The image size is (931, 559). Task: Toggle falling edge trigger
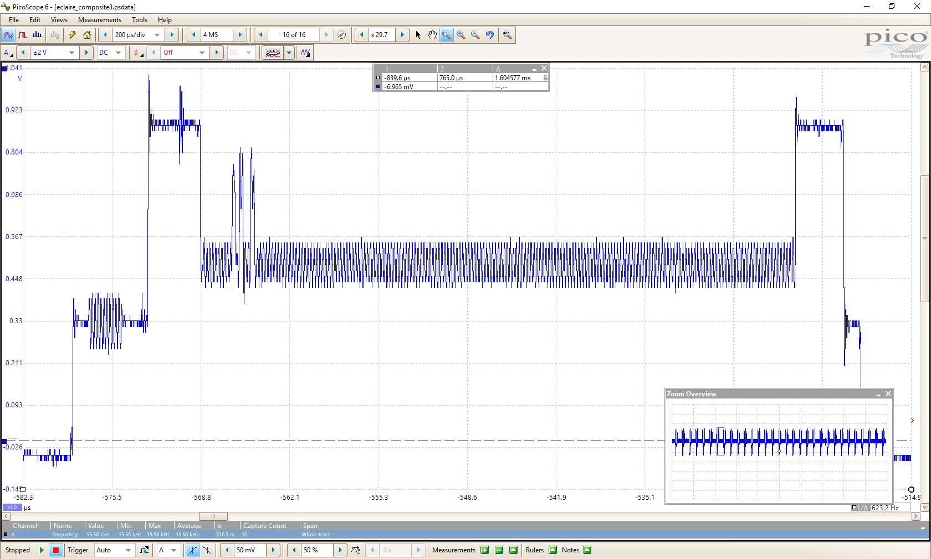tap(207, 550)
